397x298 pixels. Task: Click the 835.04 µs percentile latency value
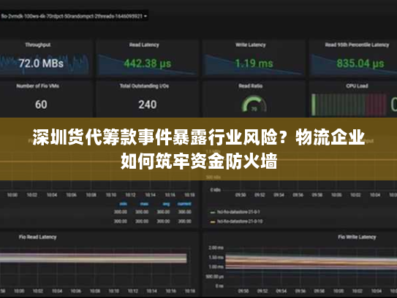[360, 64]
